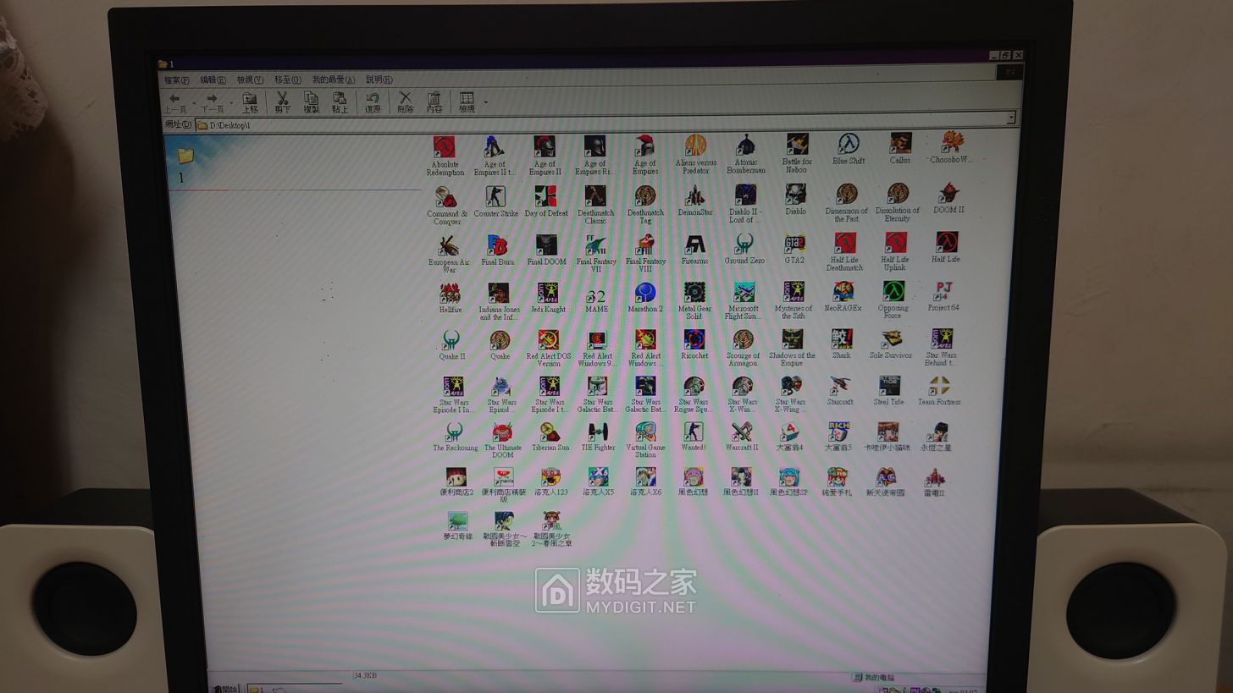
Task: Select the Hellfire shortcut
Action: [x=450, y=299]
